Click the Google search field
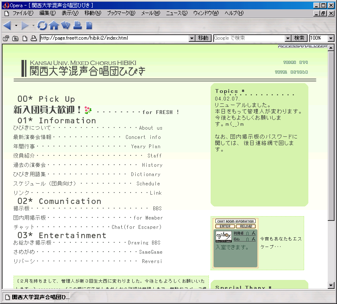The width and height of the screenshot is (337, 304). click(x=249, y=38)
